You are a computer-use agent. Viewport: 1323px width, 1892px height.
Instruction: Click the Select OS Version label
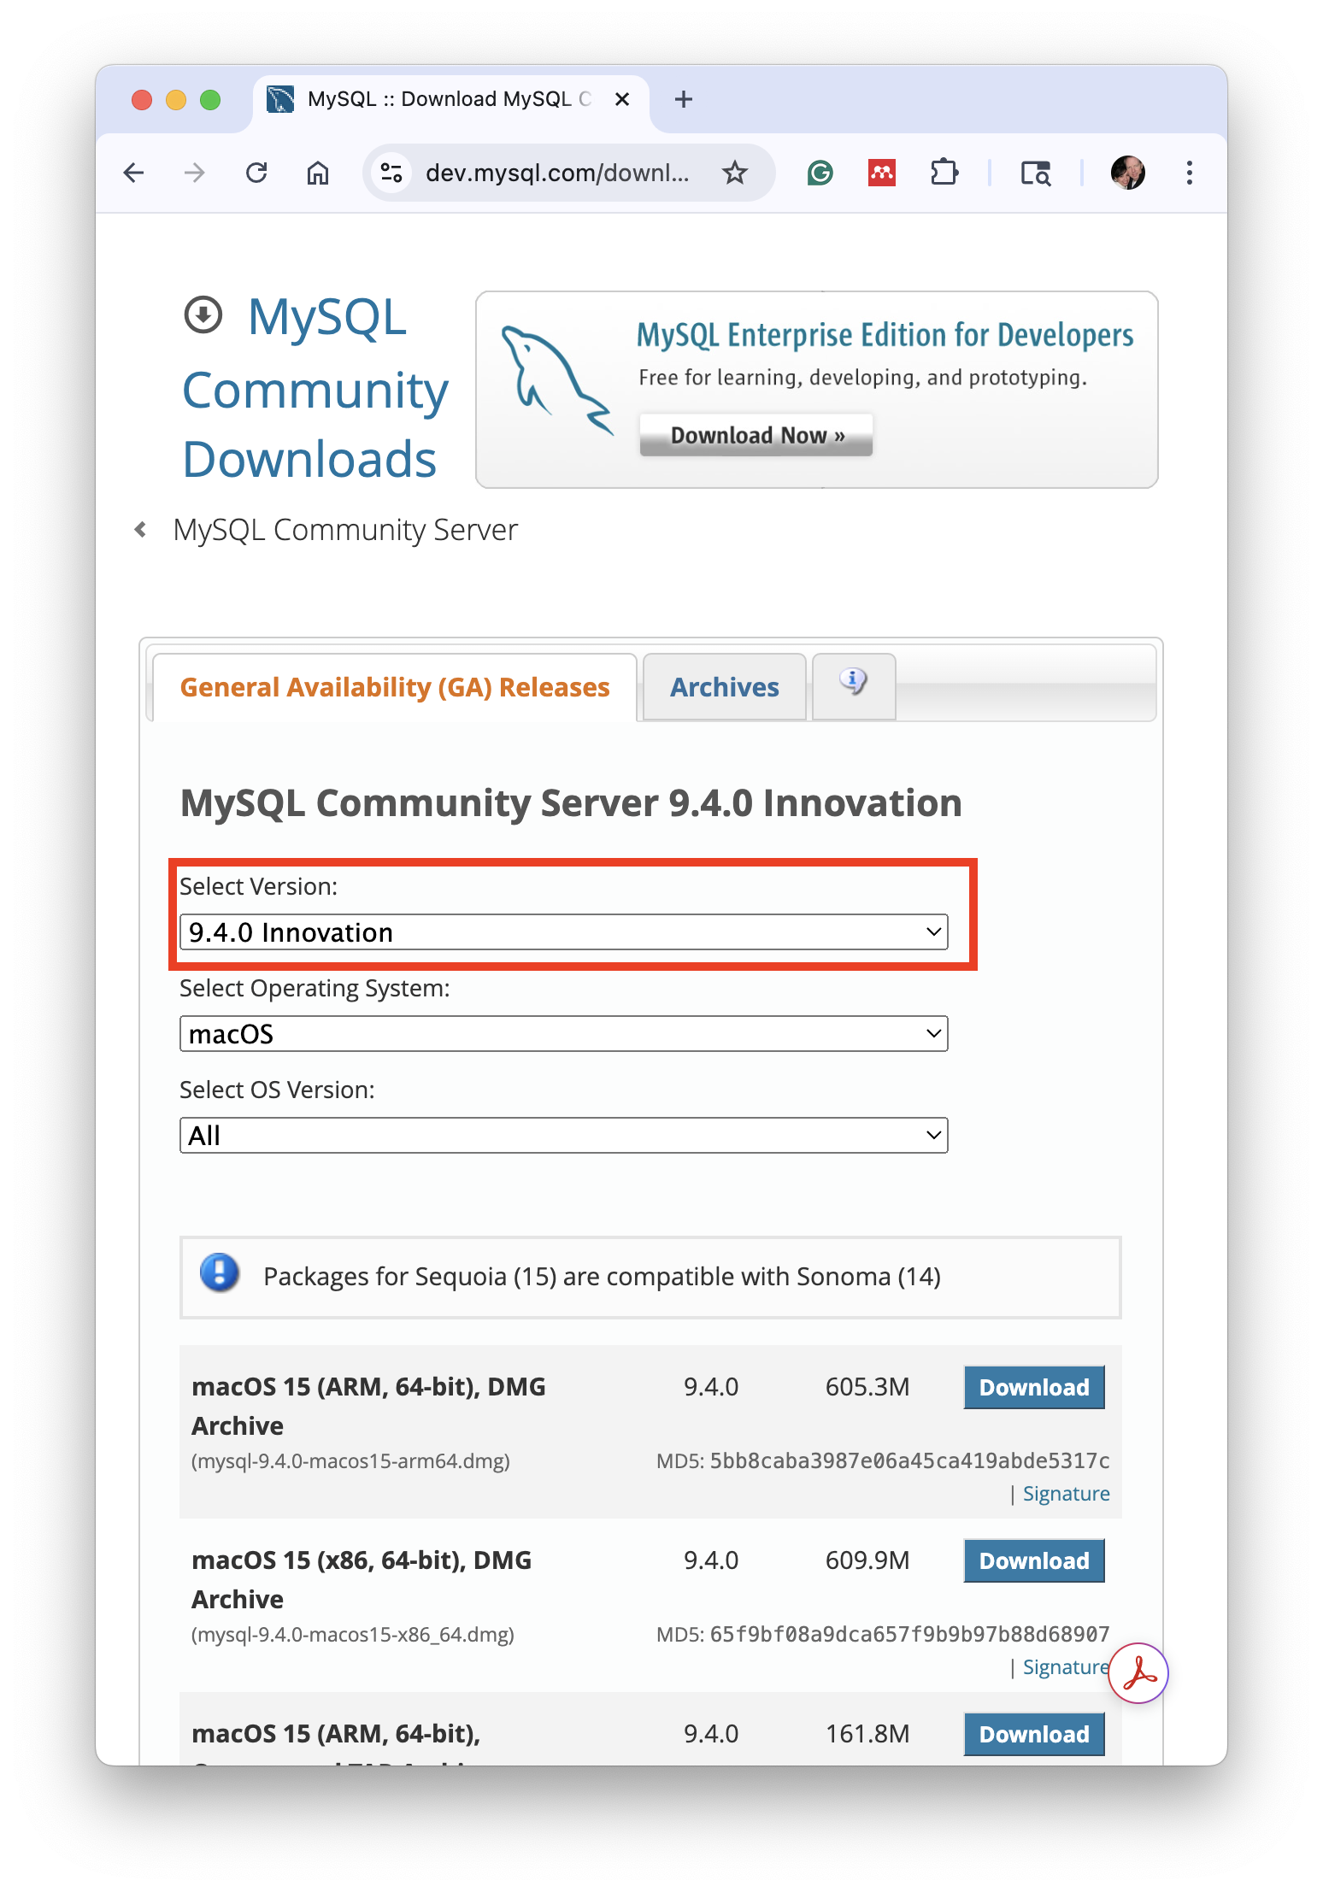coord(277,1090)
